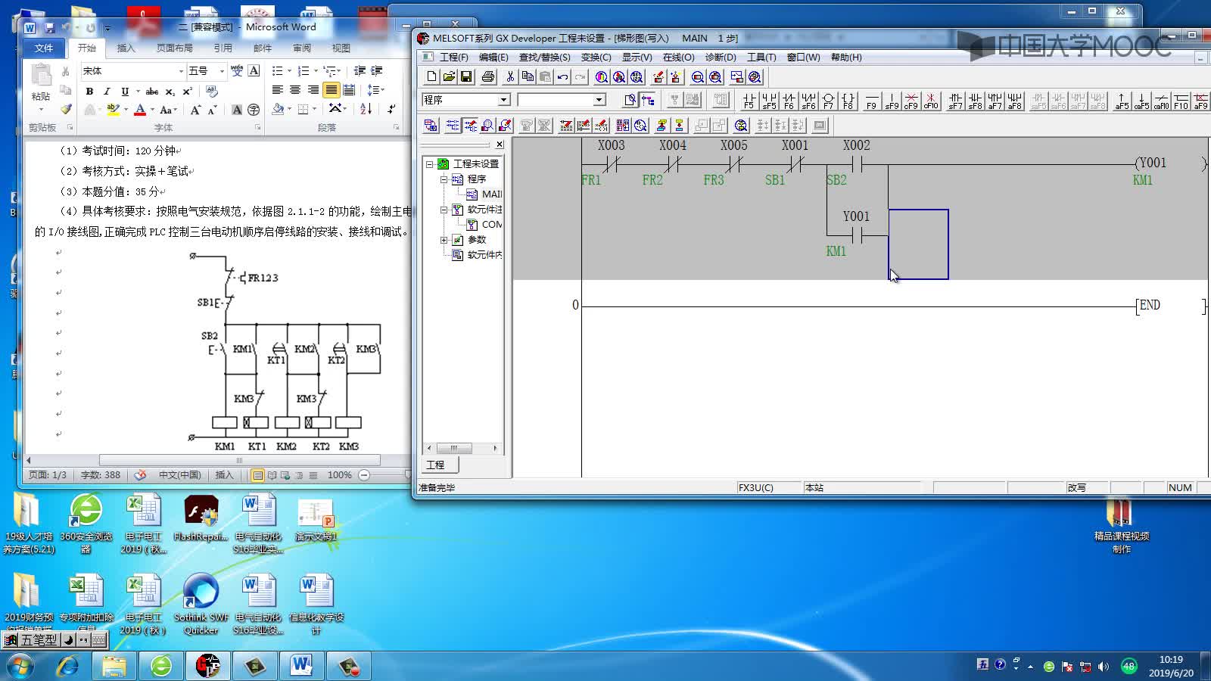Delete horizontal line cF9
1211x681 pixels.
pos(911,101)
